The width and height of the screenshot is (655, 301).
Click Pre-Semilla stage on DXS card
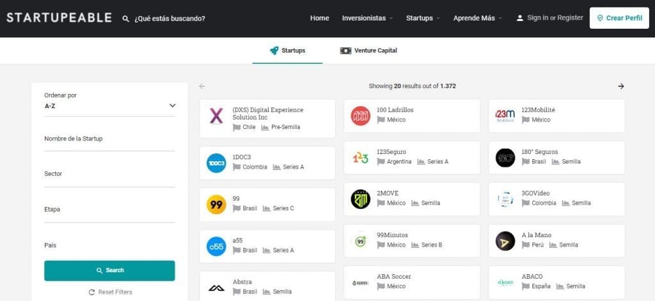[281, 127]
